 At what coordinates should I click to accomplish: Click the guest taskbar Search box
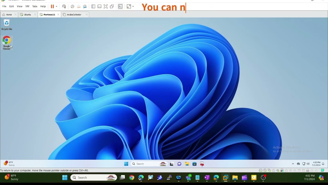click(x=149, y=164)
